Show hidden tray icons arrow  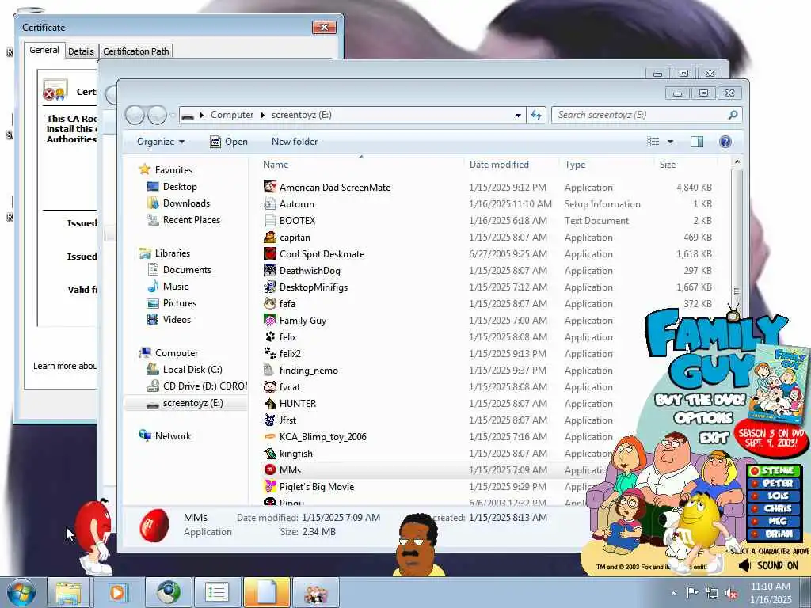point(673,594)
